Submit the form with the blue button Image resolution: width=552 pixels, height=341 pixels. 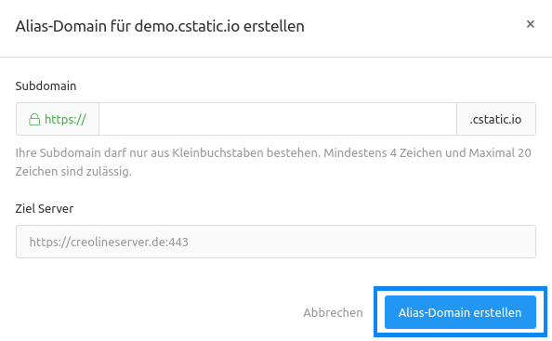tap(460, 312)
